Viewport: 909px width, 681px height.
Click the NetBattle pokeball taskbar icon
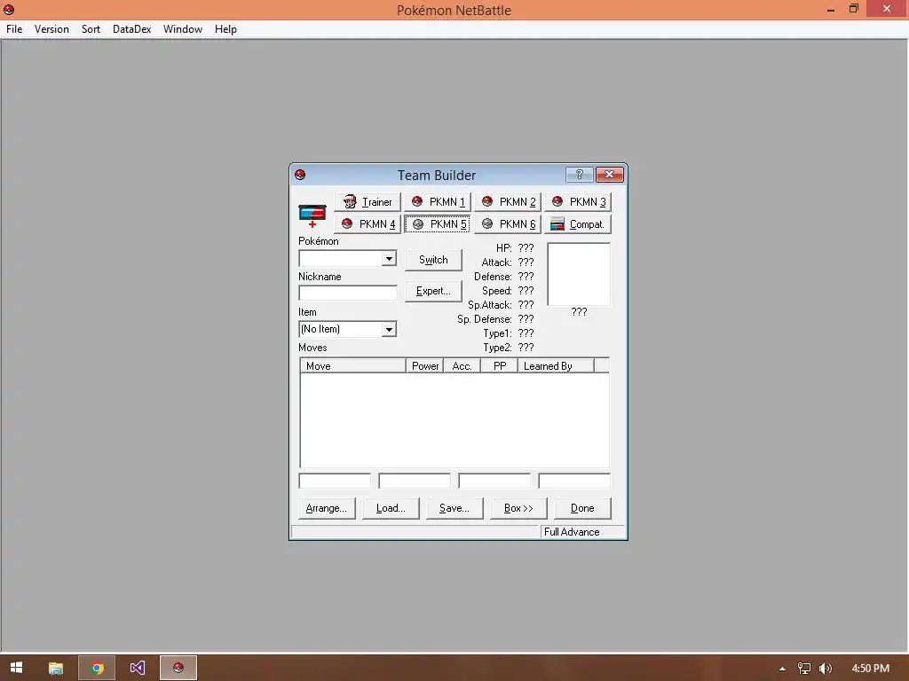pos(178,668)
